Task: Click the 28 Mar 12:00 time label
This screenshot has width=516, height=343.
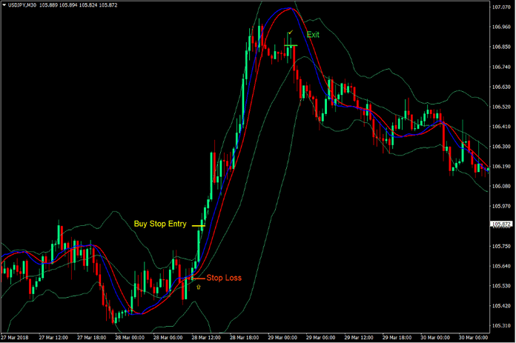Action: tap(206, 338)
